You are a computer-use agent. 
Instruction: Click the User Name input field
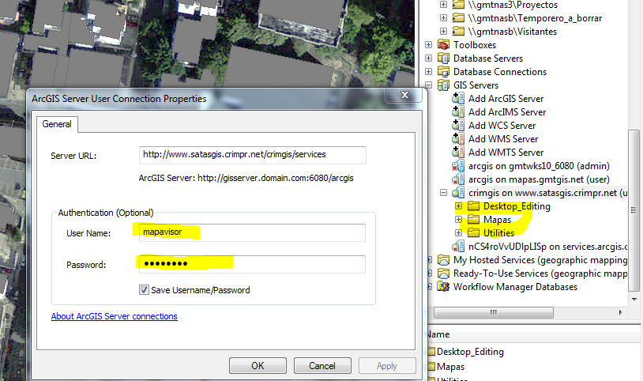point(253,232)
